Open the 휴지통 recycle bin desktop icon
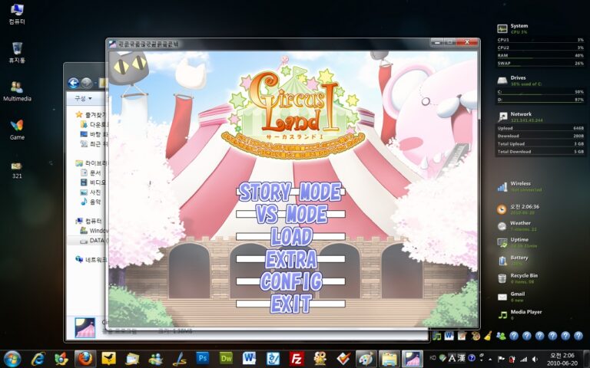This screenshot has height=368, width=590. pyautogui.click(x=17, y=53)
